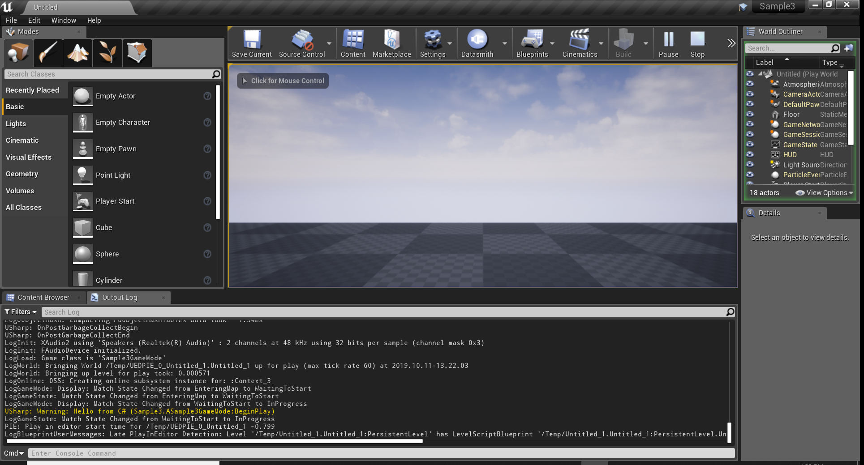Viewport: 864px width, 465px height.
Task: Expand the Source Control dropdown arrow
Action: point(329,43)
